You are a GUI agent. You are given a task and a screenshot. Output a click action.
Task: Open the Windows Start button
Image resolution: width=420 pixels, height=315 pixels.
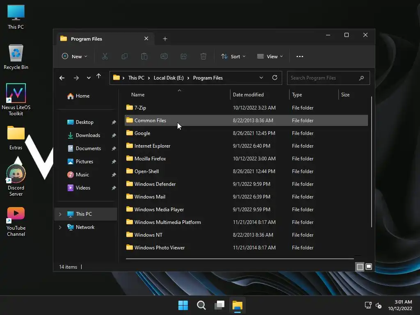[183, 305]
